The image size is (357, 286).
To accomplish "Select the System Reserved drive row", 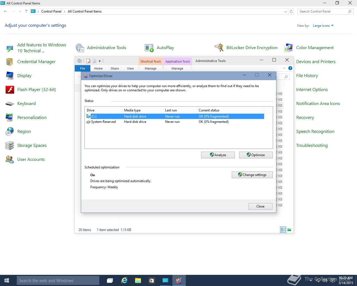I will tap(175, 122).
